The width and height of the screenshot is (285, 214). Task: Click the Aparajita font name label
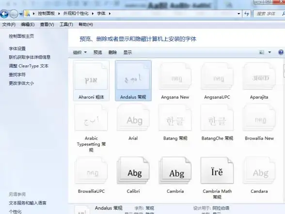pos(259,97)
